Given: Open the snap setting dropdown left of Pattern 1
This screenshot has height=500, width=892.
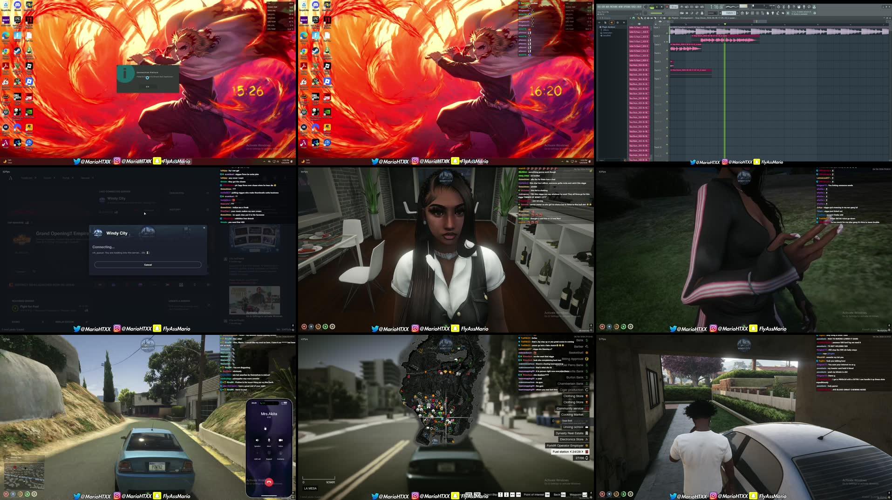Looking at the screenshot, I should click(x=712, y=13).
